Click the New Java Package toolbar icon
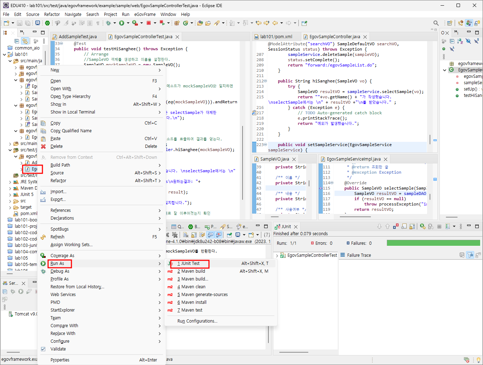The height and width of the screenshot is (365, 483). pyautogui.click(x=178, y=23)
